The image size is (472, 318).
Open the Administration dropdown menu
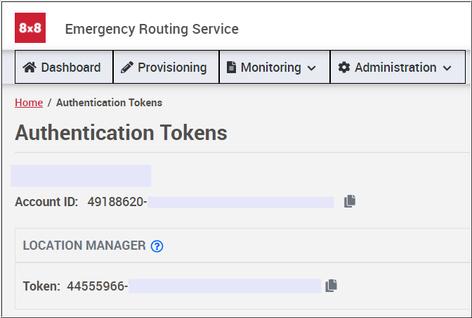point(398,67)
